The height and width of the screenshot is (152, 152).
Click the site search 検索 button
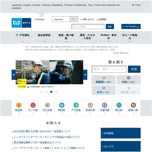[110, 27]
